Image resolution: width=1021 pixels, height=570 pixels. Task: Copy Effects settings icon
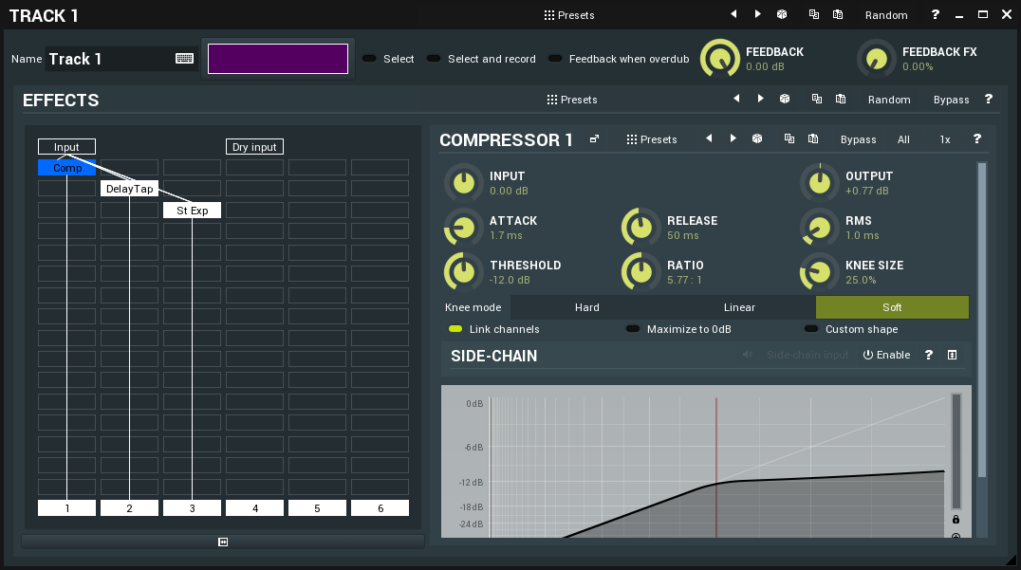tap(817, 99)
